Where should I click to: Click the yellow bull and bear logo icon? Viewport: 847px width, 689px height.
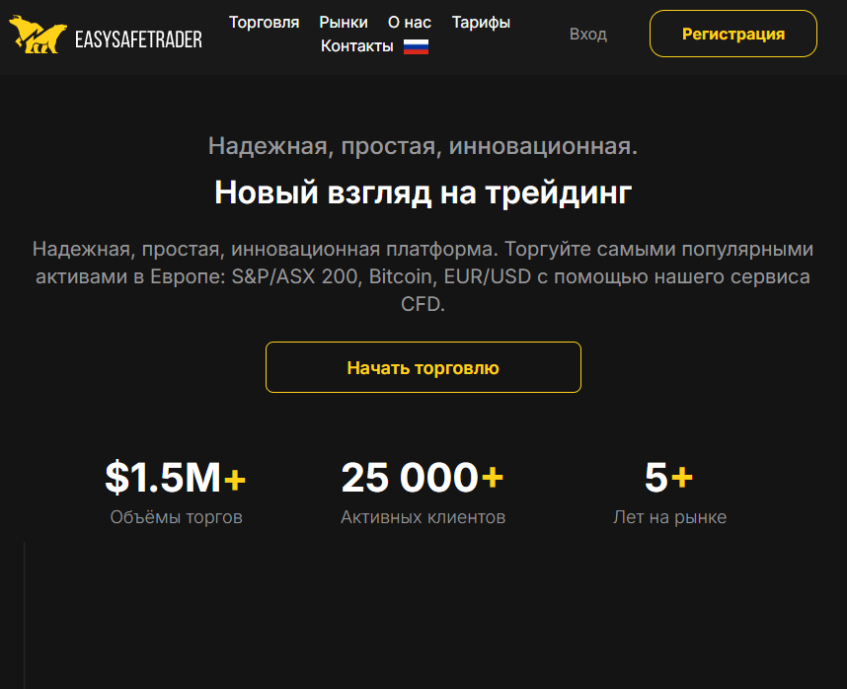tap(38, 35)
